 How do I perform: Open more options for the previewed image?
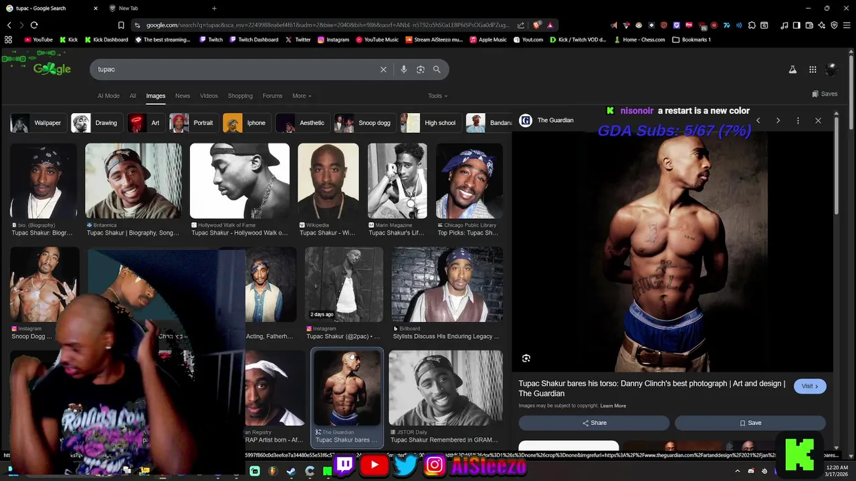tap(798, 121)
